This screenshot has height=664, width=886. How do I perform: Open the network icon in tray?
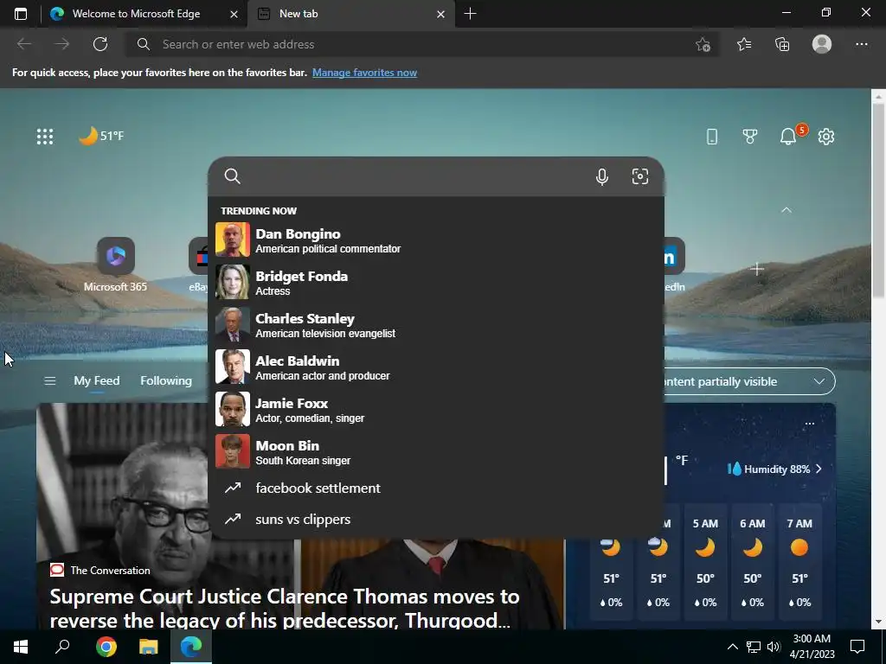pyautogui.click(x=754, y=647)
